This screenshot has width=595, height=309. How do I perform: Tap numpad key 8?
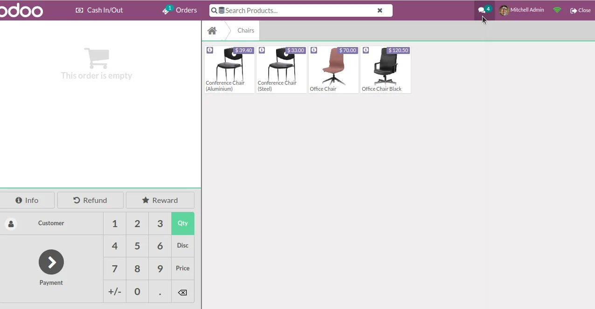tap(137, 269)
